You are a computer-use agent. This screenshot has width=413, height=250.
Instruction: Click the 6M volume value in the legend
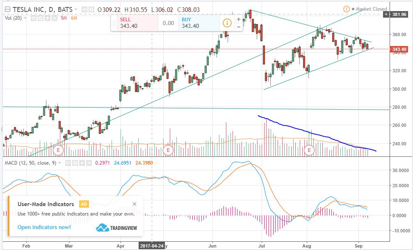point(74,18)
